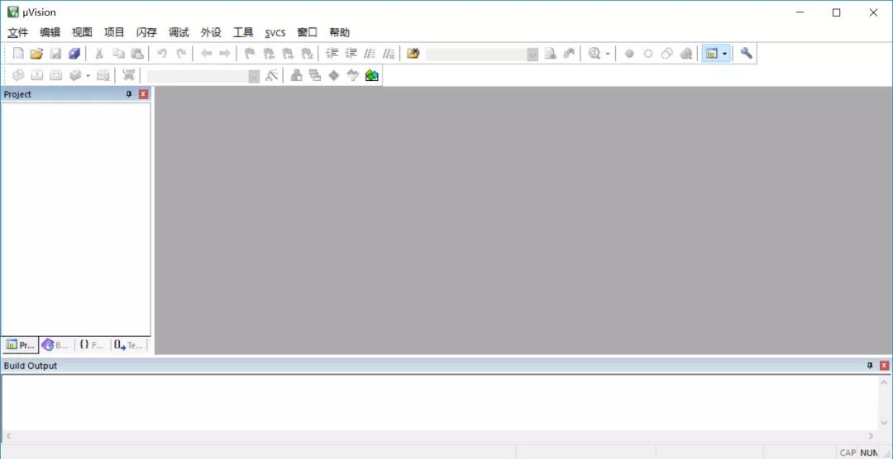Click the Stop Build icon
The image size is (893, 459).
[103, 75]
